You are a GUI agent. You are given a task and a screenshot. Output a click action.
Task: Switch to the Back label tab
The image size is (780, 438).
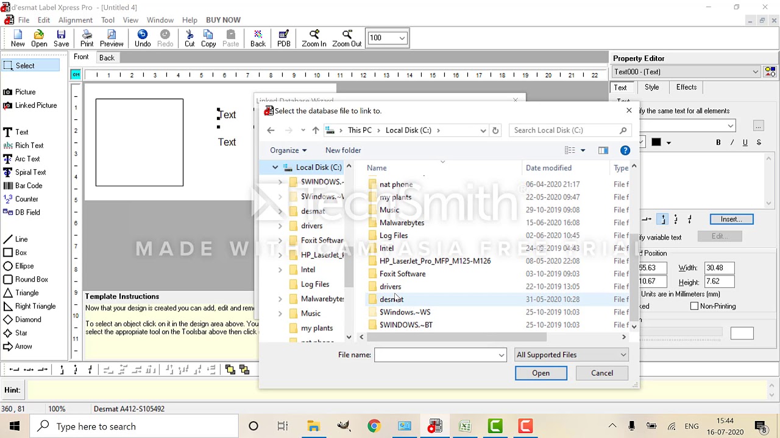tap(107, 58)
